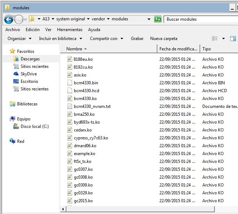Select gc0308.ko file icon
Image resolution: width=238 pixels, height=214 pixels.
tap(70, 177)
